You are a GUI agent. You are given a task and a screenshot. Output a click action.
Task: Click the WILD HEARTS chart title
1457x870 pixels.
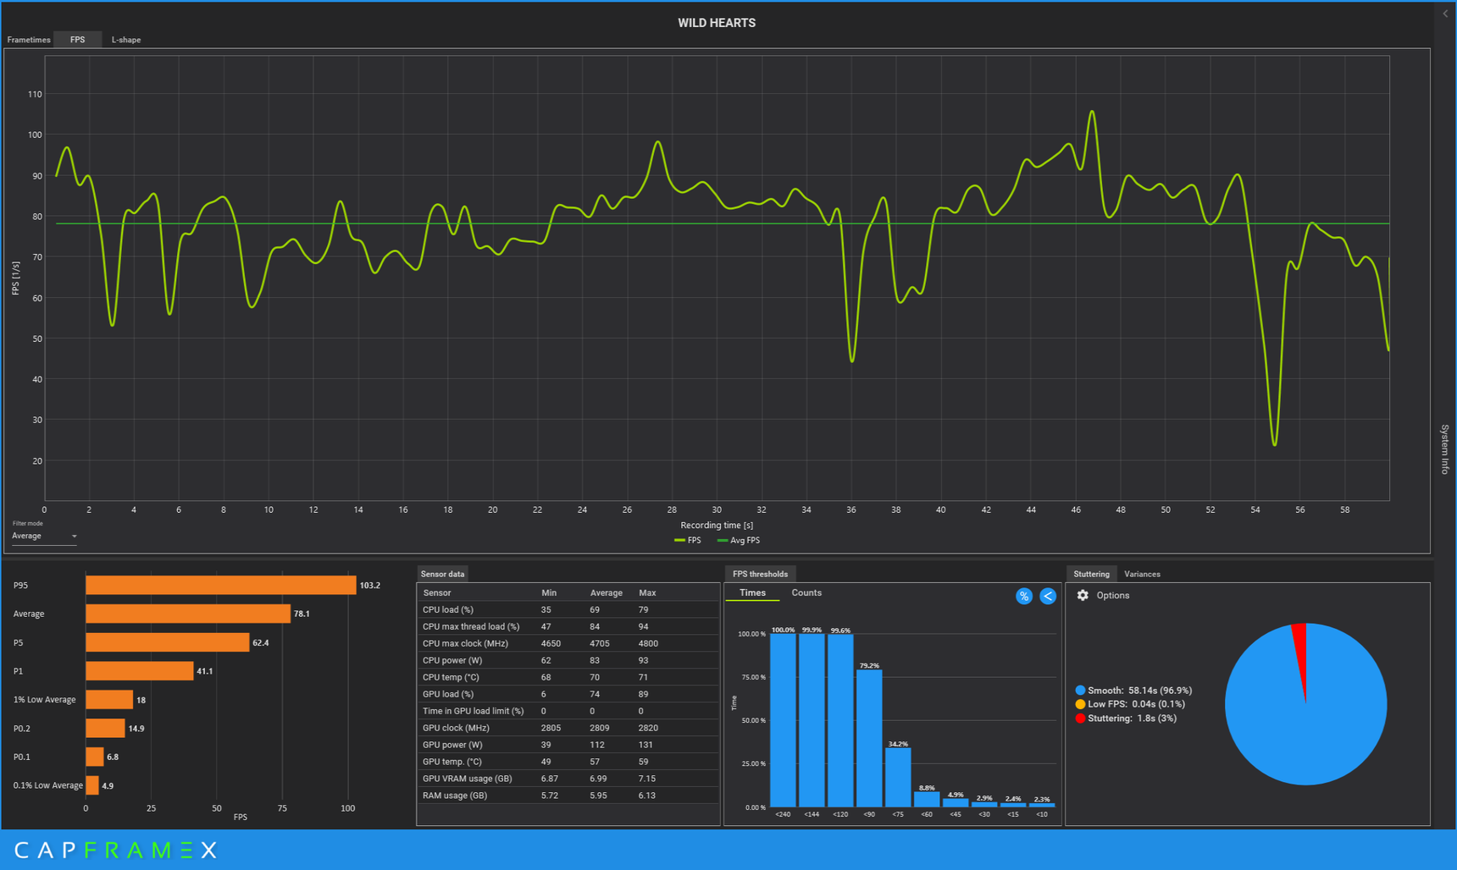[717, 23]
